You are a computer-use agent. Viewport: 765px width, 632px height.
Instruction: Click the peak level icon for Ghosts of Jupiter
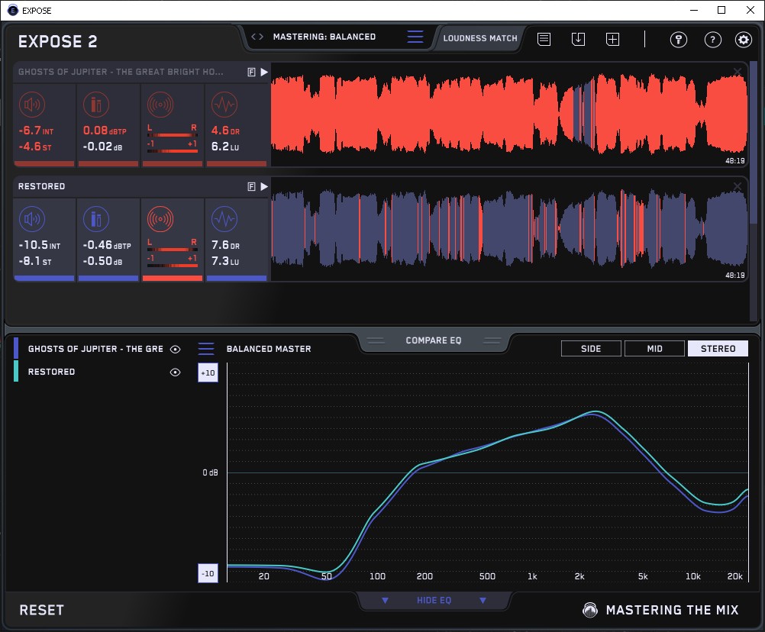click(95, 105)
